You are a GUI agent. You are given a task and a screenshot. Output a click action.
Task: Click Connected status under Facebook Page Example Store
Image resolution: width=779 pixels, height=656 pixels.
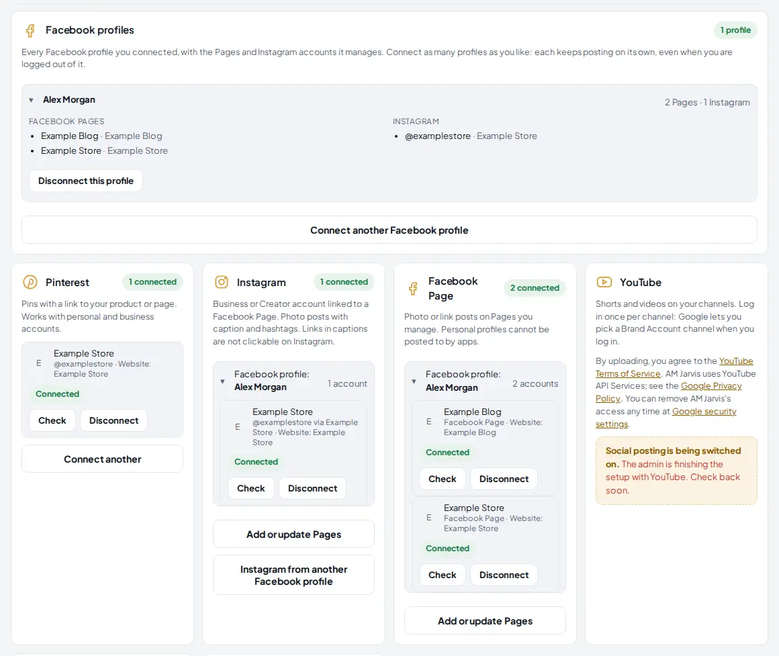(x=447, y=549)
